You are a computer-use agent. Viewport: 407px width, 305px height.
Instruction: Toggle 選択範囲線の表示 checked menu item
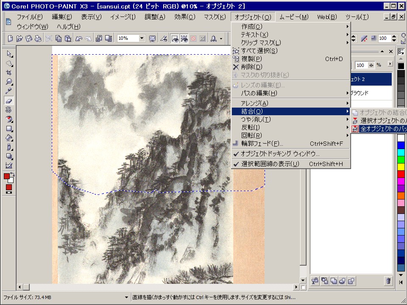point(291,164)
